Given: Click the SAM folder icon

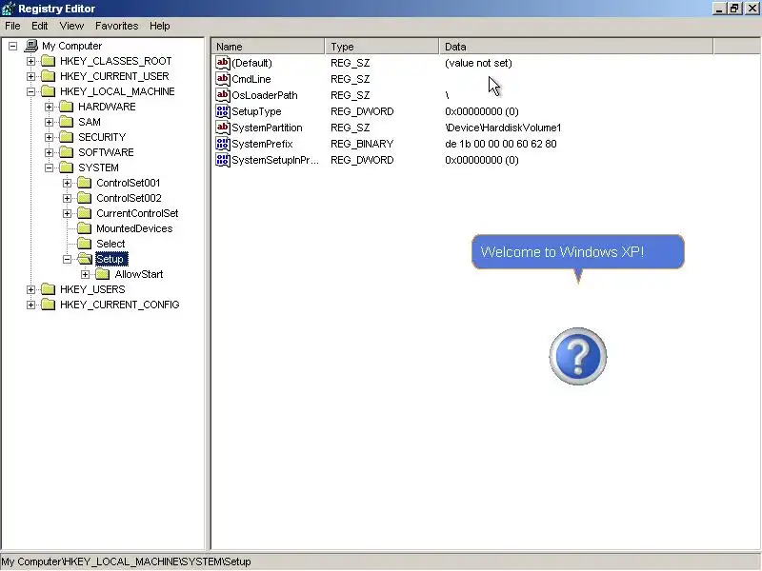Looking at the screenshot, I should 66,122.
